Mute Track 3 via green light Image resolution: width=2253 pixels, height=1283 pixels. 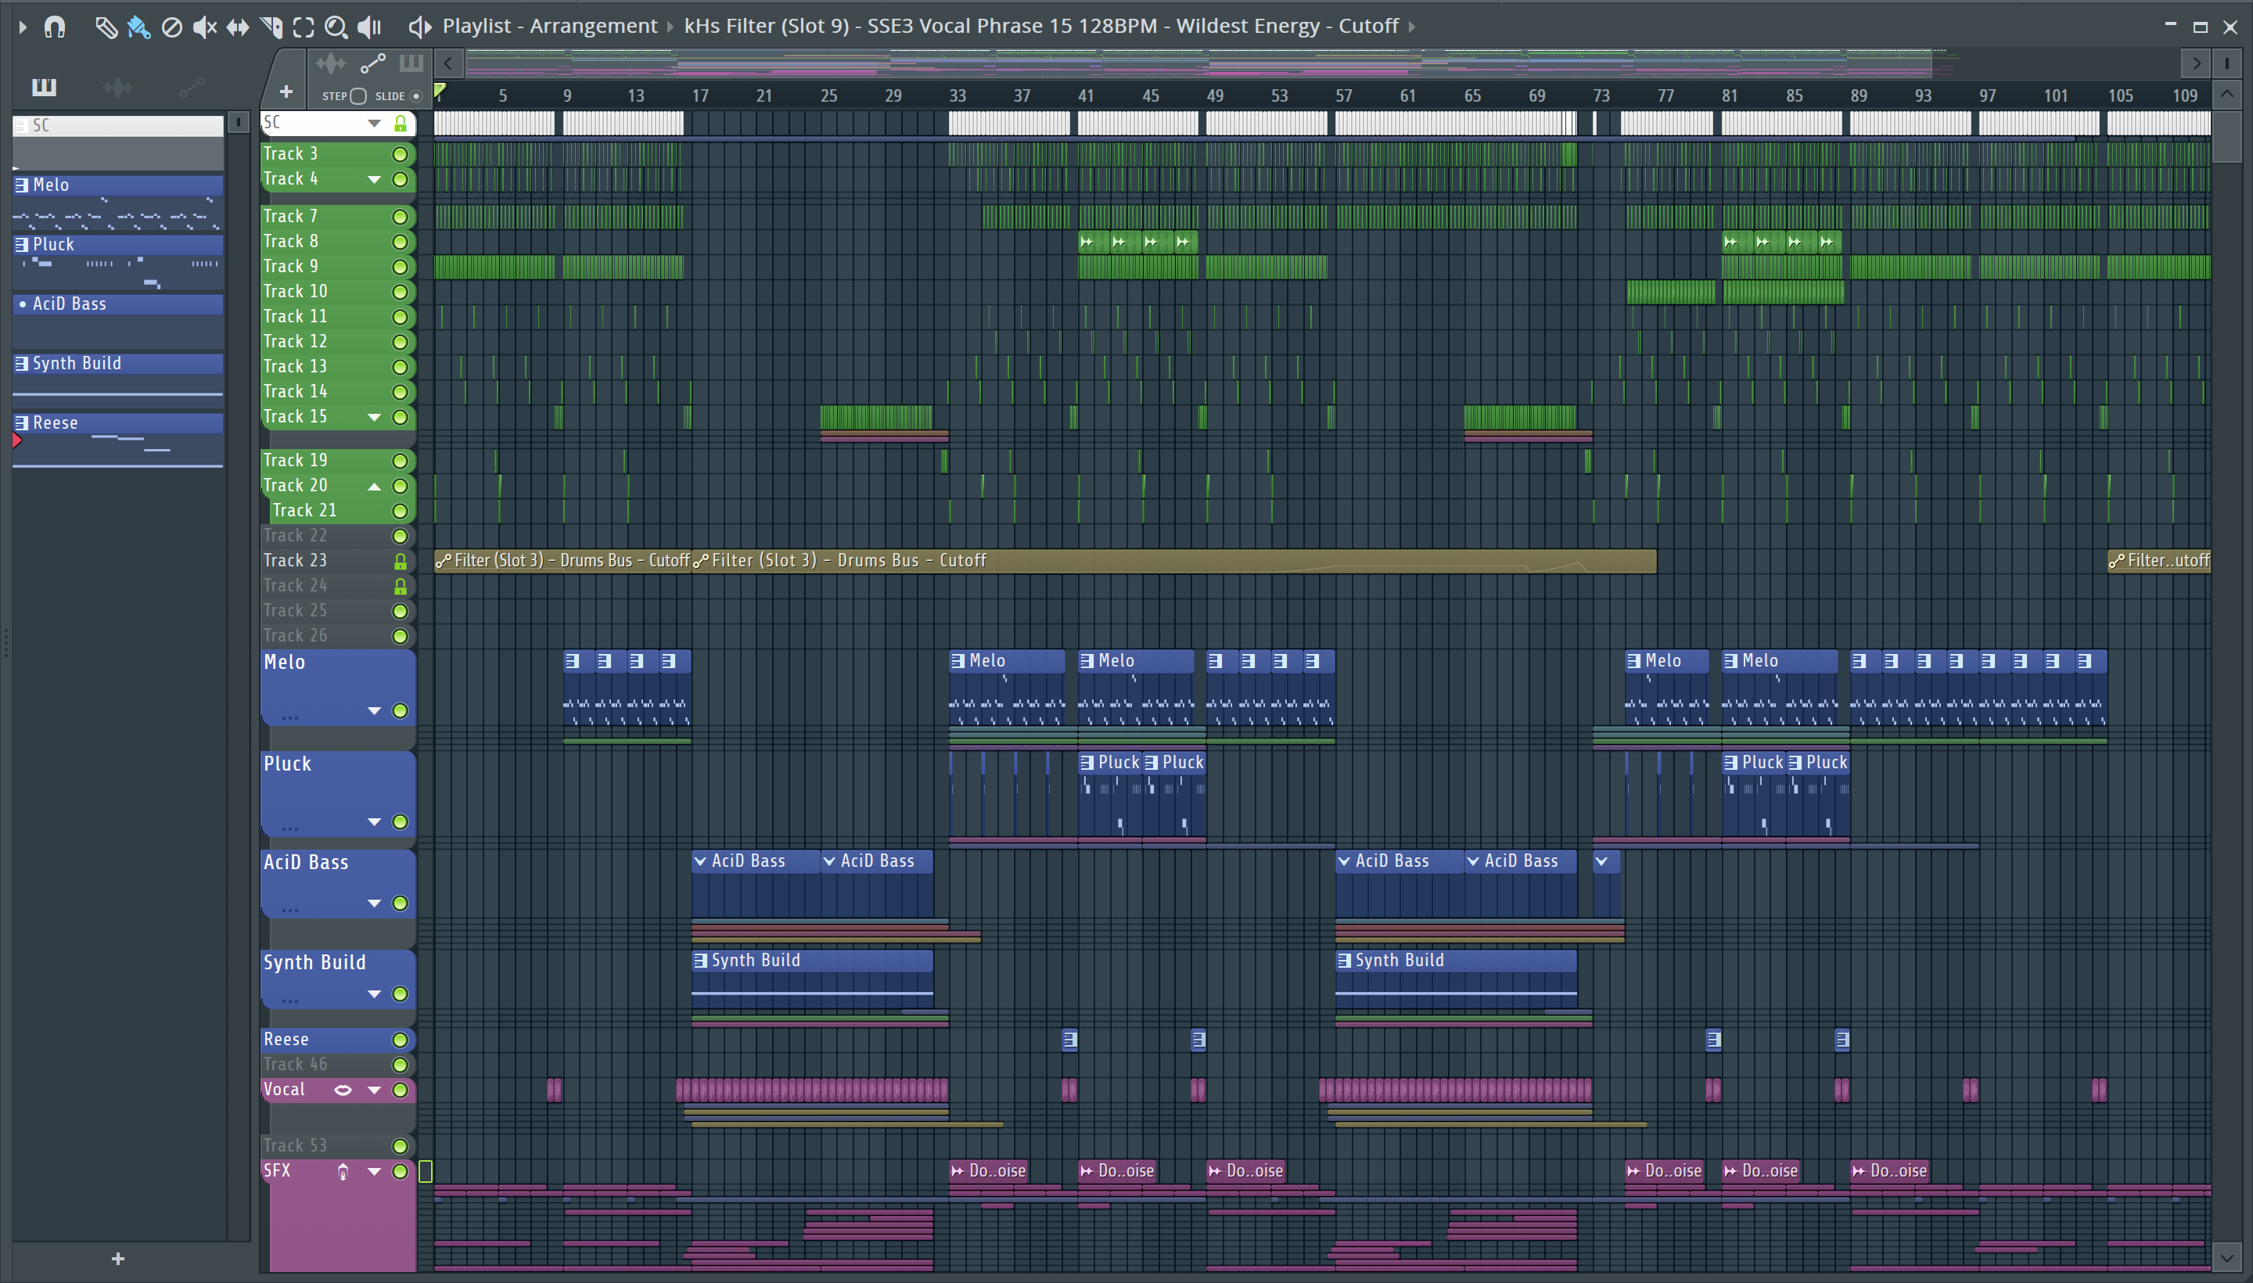(x=400, y=154)
